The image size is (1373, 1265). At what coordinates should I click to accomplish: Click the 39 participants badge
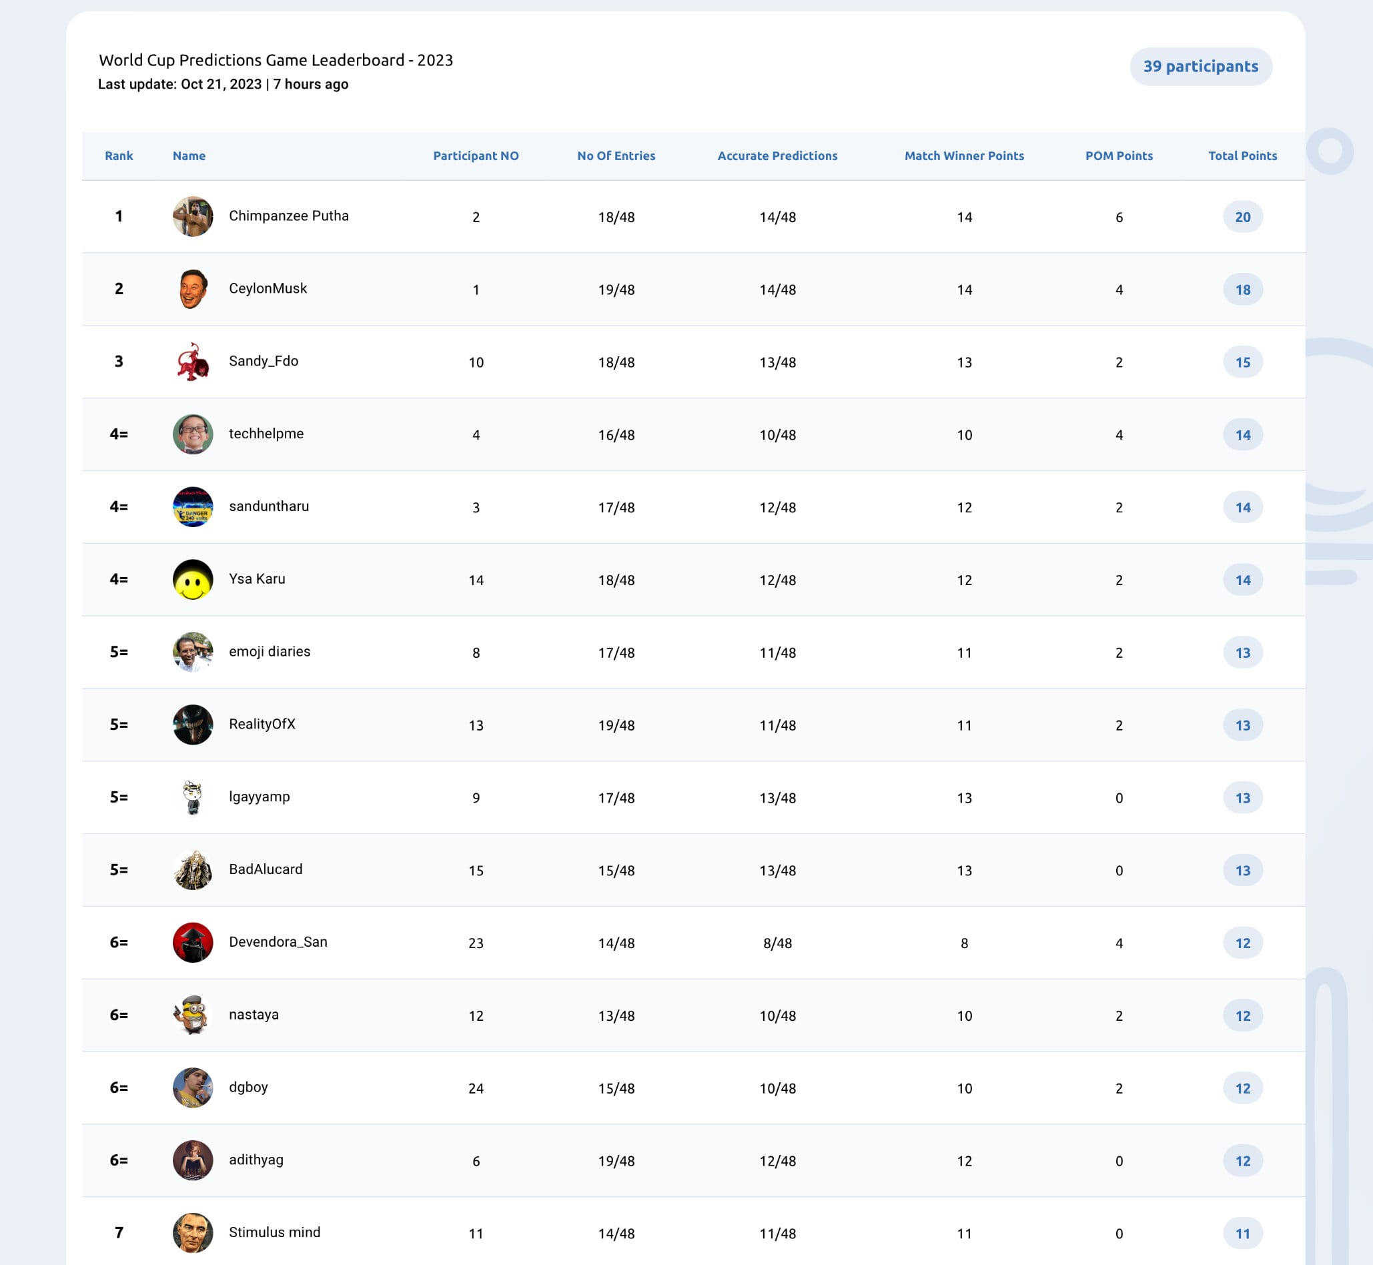tap(1200, 67)
